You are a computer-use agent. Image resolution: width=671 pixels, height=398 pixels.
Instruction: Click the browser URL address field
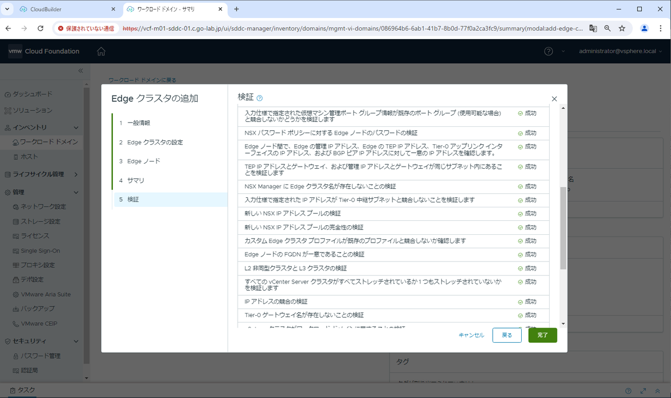point(352,28)
